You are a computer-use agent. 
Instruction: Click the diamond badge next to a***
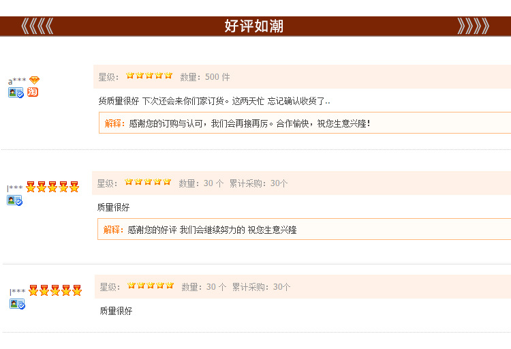34,80
